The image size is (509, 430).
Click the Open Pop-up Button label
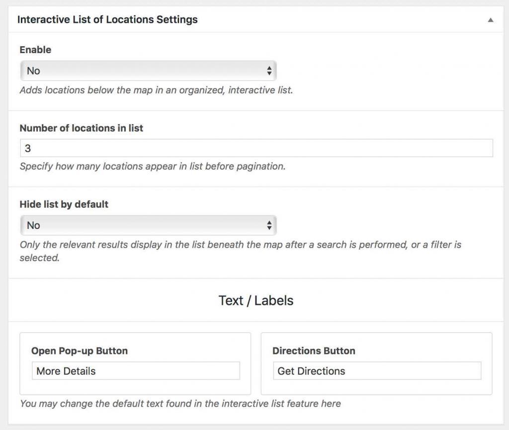tap(80, 351)
